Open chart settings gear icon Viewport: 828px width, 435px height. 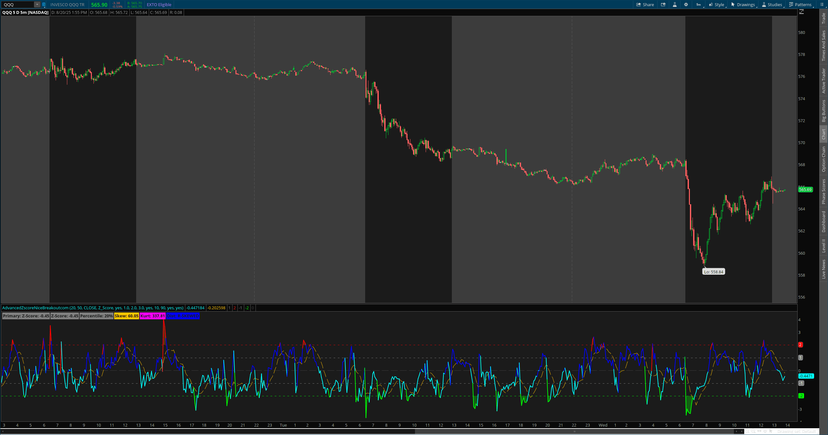pyautogui.click(x=686, y=5)
